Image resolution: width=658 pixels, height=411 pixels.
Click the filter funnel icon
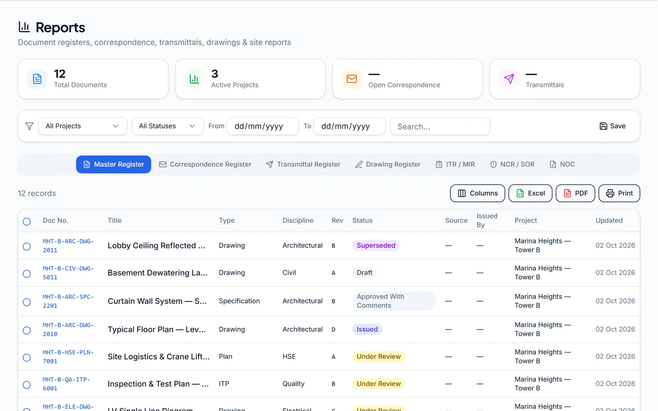pos(29,126)
